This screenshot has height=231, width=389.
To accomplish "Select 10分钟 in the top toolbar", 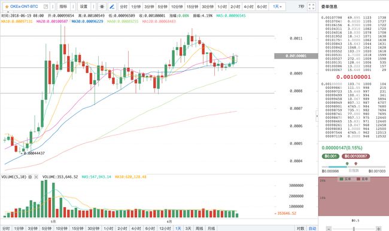I will [177, 7].
